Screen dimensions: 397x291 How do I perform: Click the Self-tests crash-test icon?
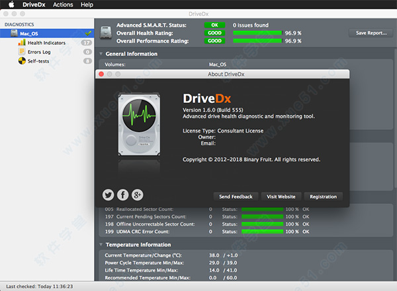[x=22, y=61]
